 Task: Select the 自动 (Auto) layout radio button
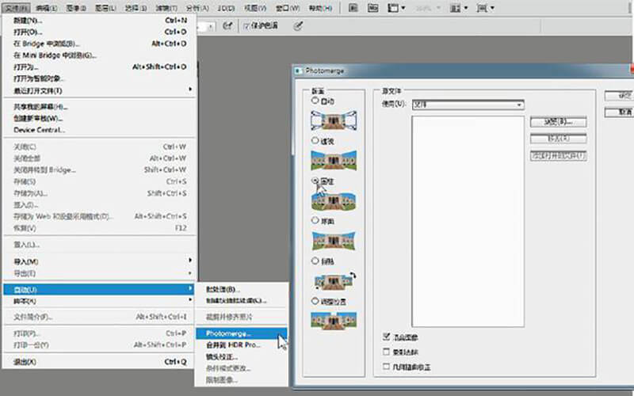pyautogui.click(x=316, y=101)
